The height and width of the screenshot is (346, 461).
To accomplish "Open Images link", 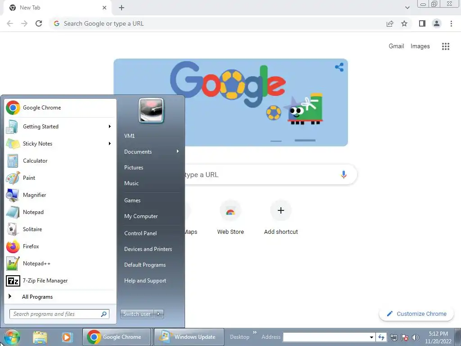I will (420, 46).
